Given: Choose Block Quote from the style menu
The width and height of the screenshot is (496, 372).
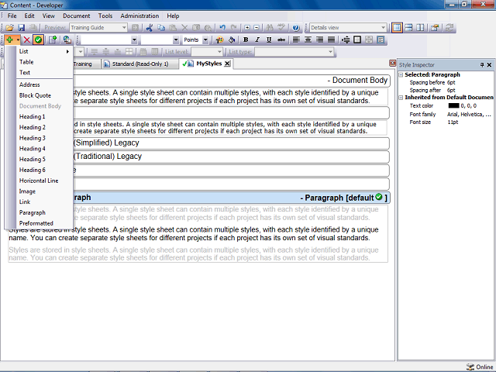Looking at the screenshot, I should coord(44,95).
